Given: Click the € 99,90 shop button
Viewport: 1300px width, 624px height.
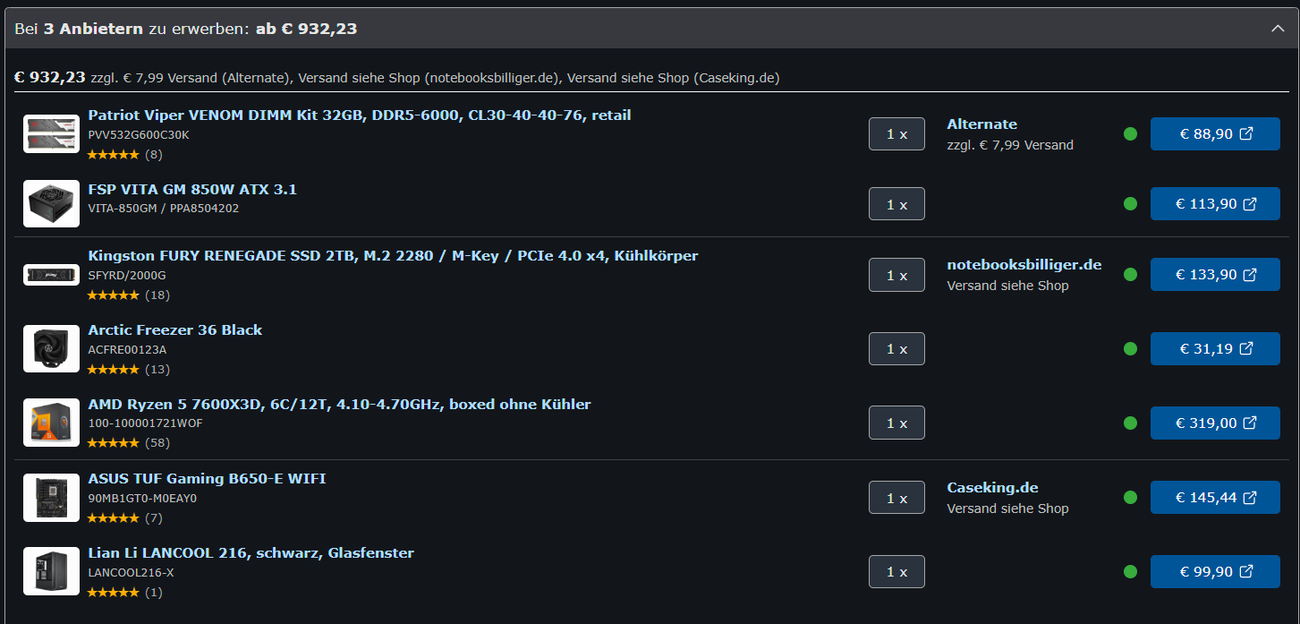Looking at the screenshot, I should coord(1215,571).
